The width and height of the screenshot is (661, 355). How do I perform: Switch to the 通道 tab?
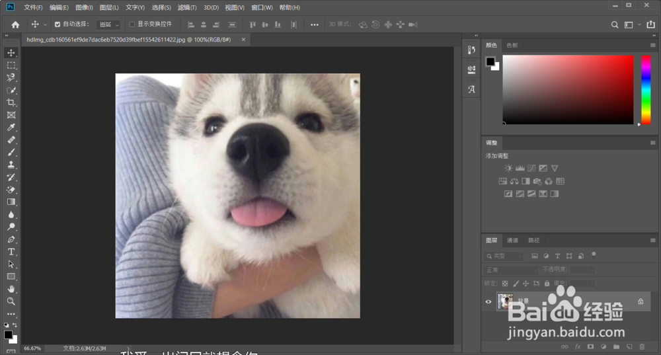pyautogui.click(x=512, y=240)
